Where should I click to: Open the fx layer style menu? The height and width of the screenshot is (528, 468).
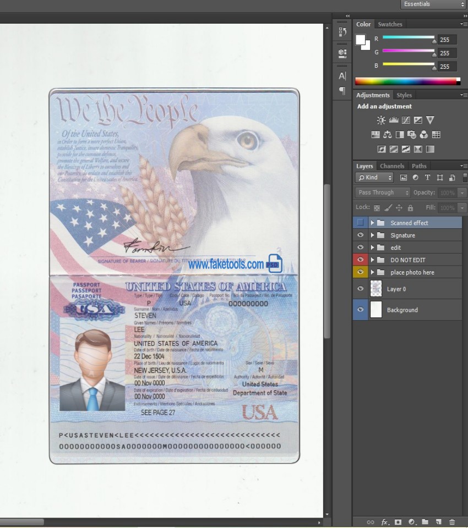coord(385,522)
